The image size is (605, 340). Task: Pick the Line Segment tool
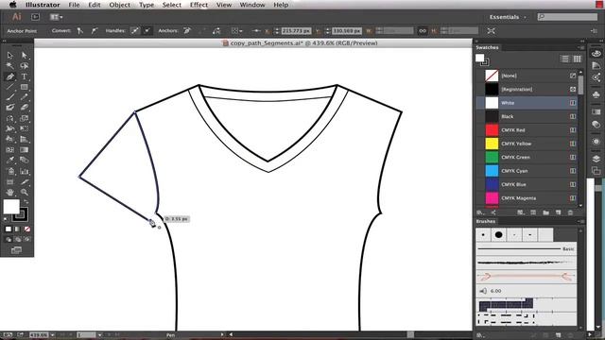(10, 87)
